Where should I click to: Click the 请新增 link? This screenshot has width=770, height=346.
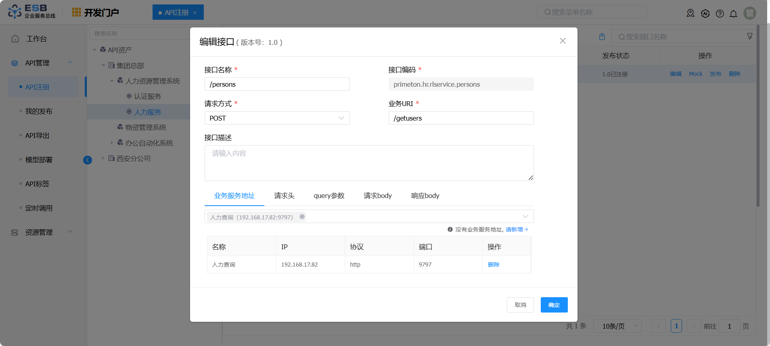(516, 229)
